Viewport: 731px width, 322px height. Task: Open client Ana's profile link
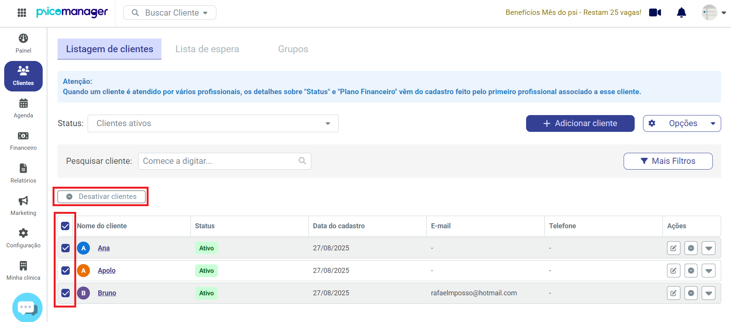[104, 248]
